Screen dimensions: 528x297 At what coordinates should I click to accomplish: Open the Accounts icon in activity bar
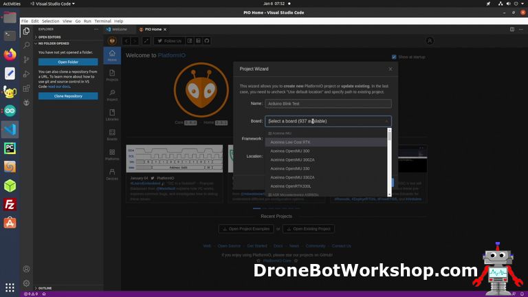pos(26,269)
